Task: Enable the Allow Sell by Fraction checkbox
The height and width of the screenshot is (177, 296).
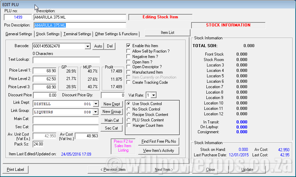Action: click(x=128, y=51)
